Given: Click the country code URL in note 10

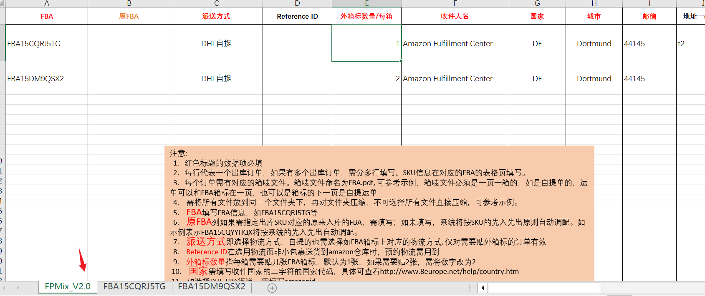Looking at the screenshot, I should point(449,271).
